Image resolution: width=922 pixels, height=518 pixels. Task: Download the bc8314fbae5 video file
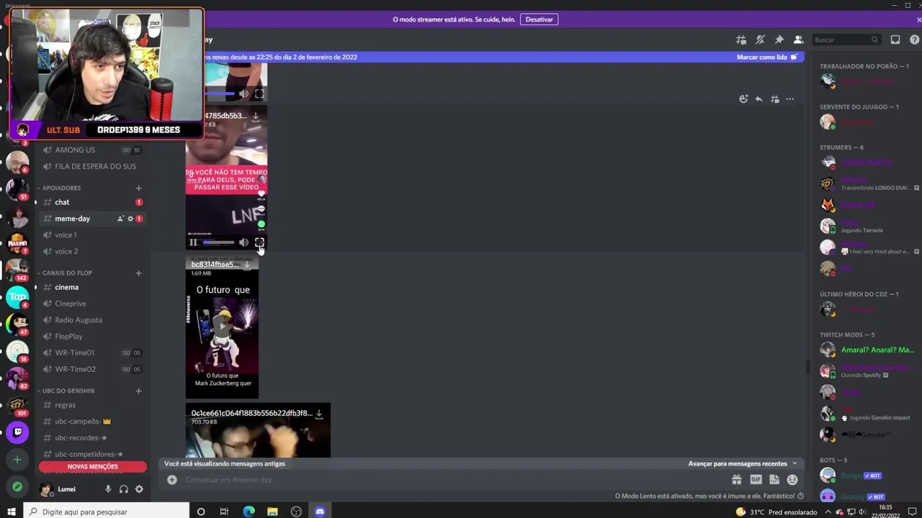[x=247, y=265]
